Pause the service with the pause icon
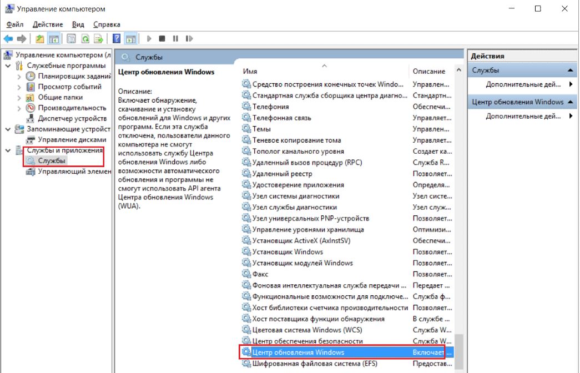The image size is (580, 373). coord(175,38)
